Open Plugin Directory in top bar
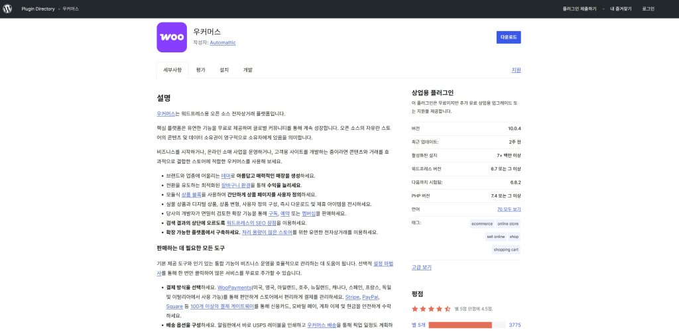The height and width of the screenshot is (332, 679). (x=38, y=9)
